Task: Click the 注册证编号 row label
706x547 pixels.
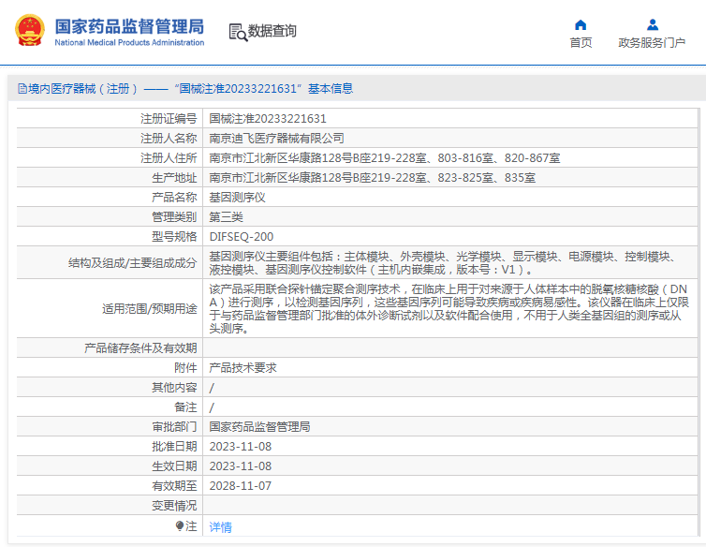Action: pyautogui.click(x=169, y=119)
